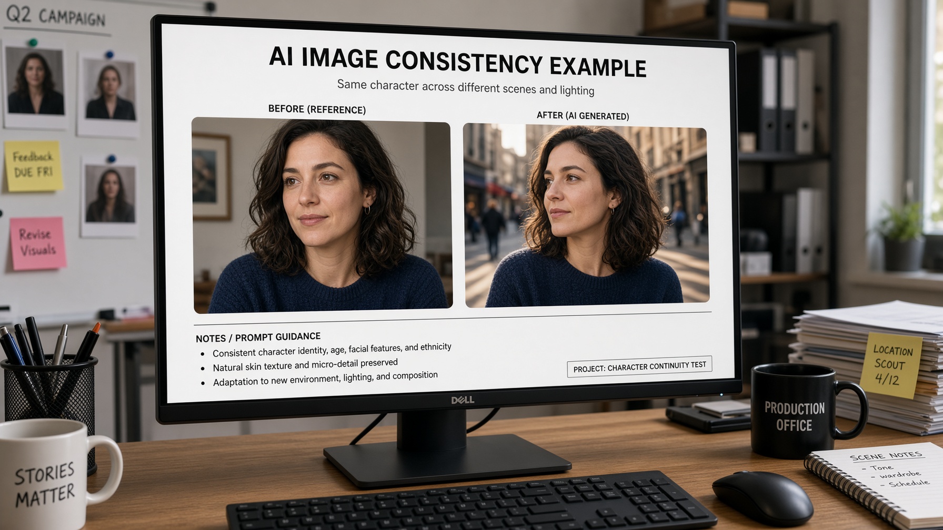
Task: Click the DELL logo on monitor bezel
Action: [x=463, y=400]
